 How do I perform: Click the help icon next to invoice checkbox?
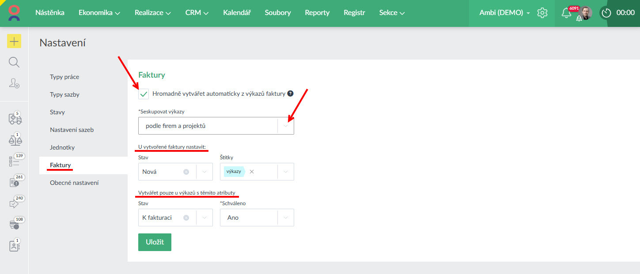pyautogui.click(x=290, y=94)
